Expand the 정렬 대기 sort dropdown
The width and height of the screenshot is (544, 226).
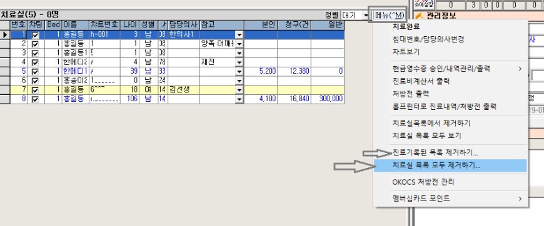click(x=365, y=15)
